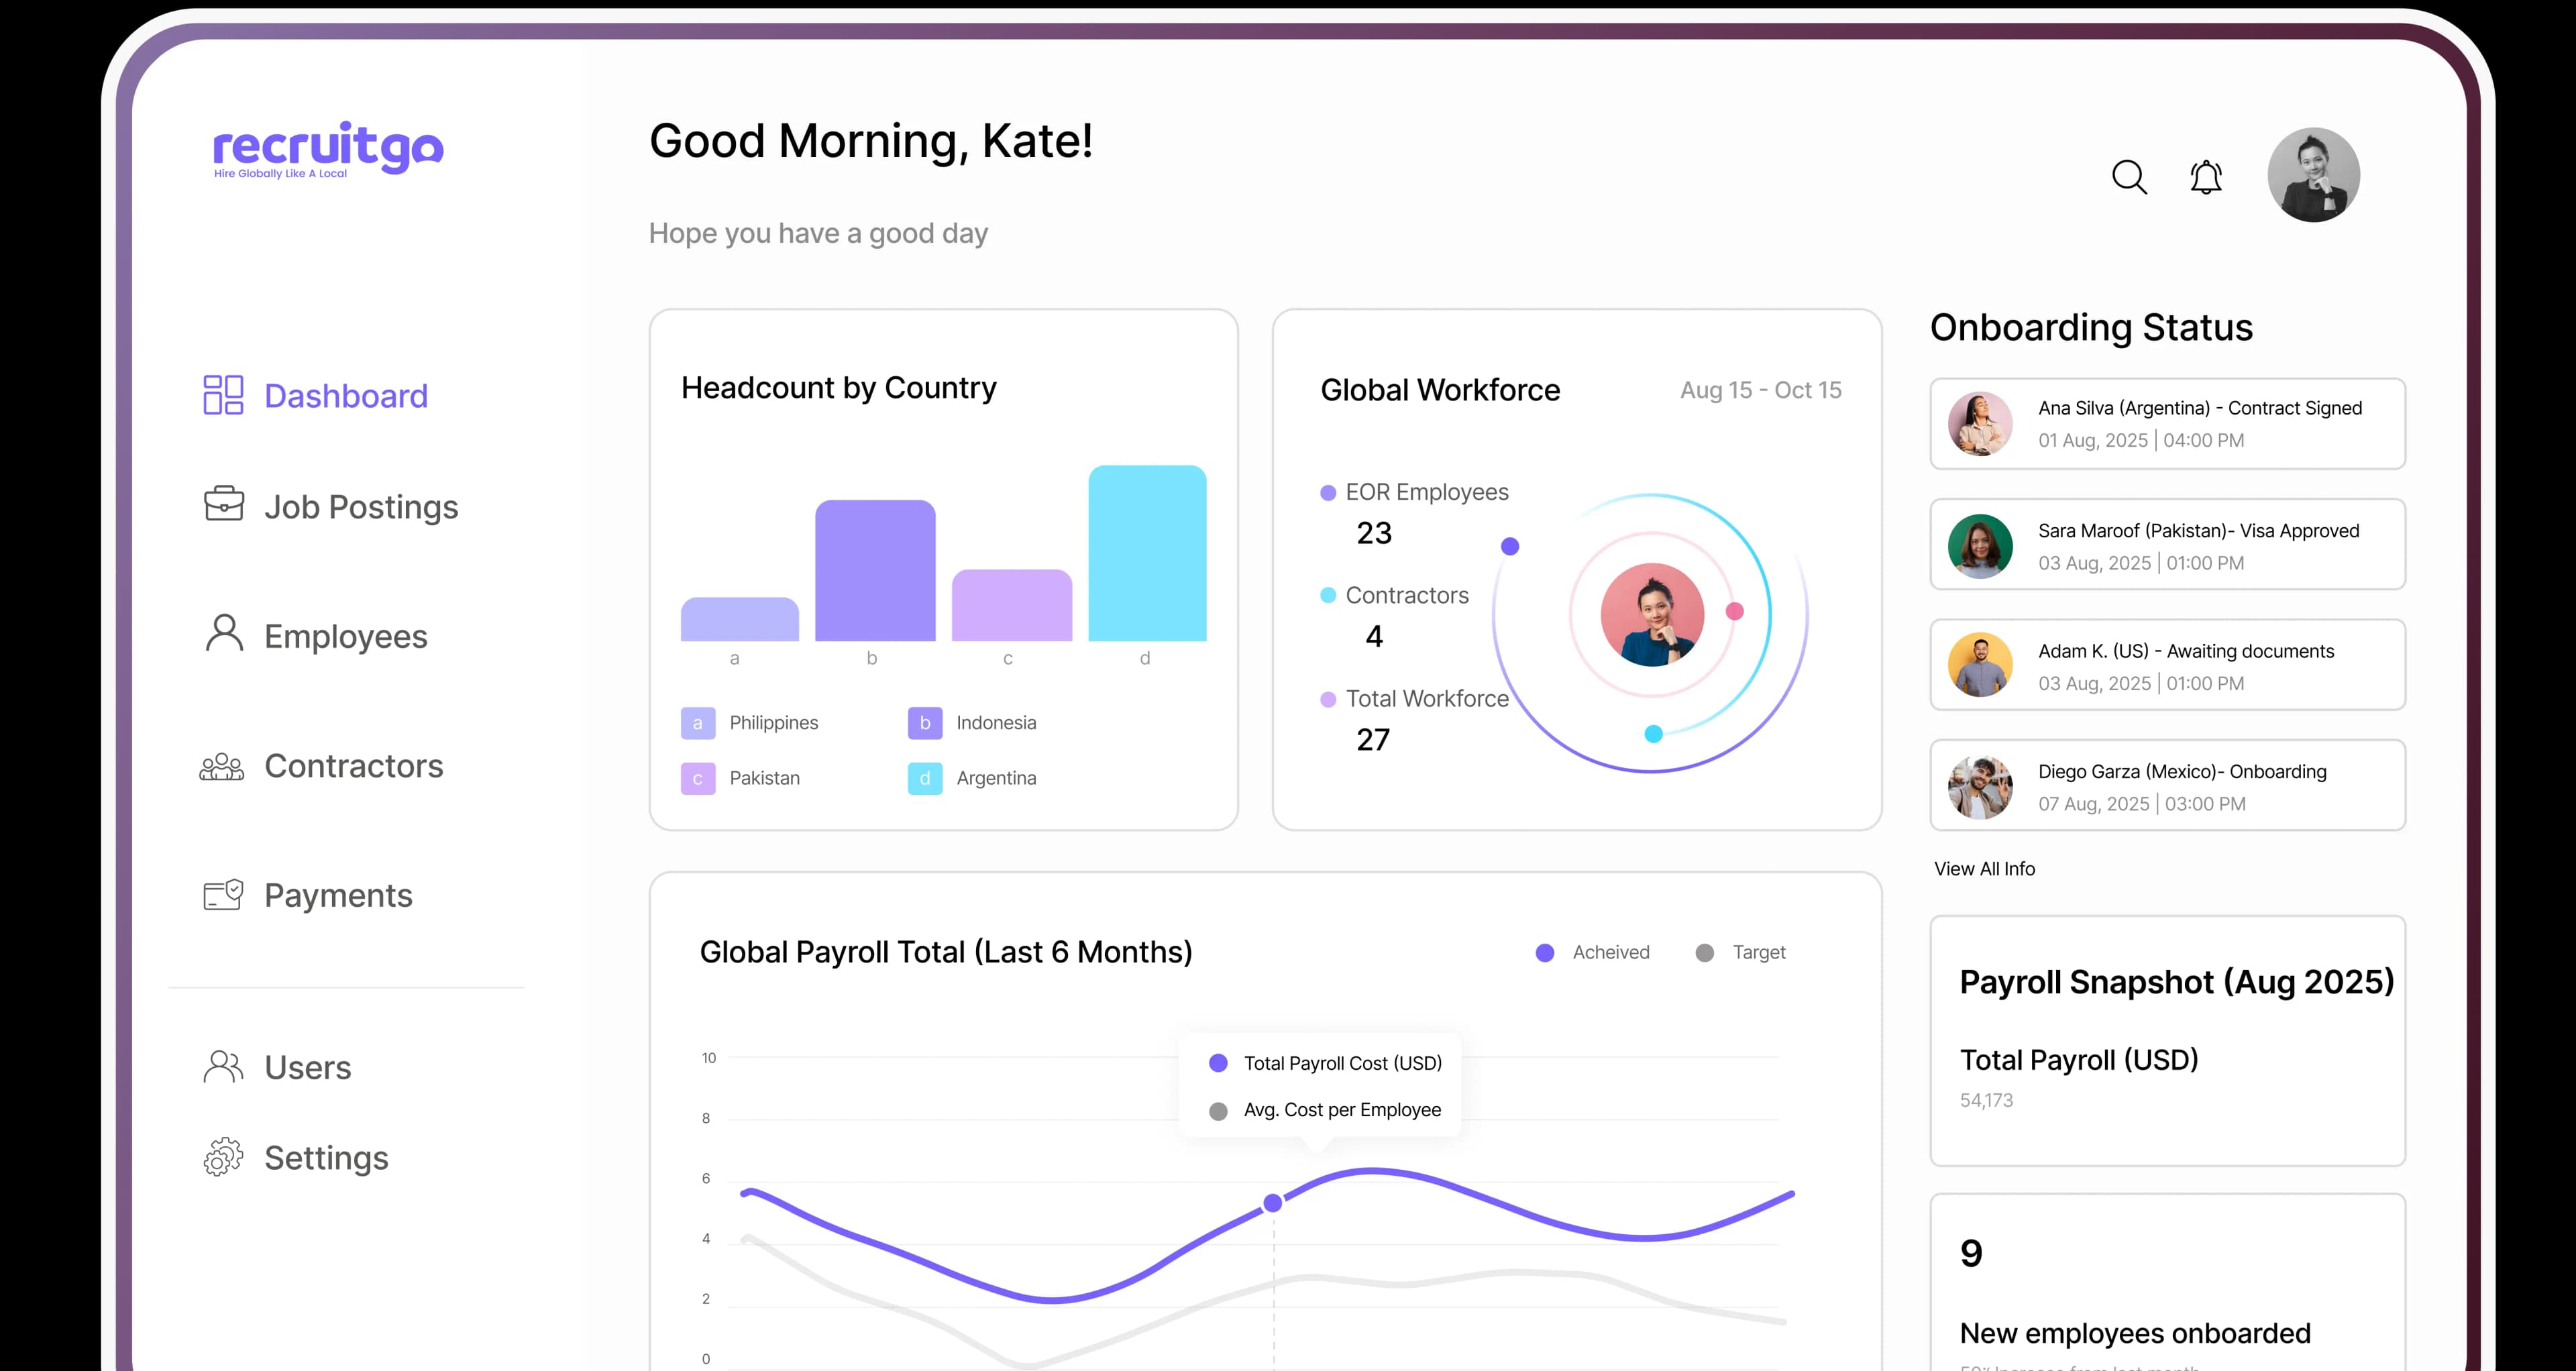Open the profile menu via Kate's avatar
This screenshot has height=1371, width=2576.
pos(2314,175)
